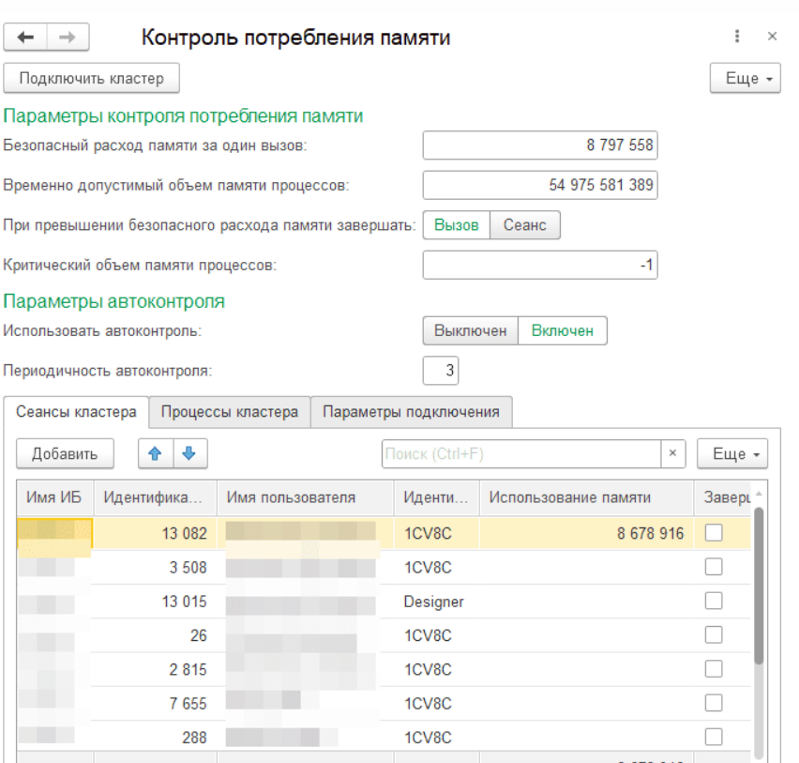Check the checkbox on the Designer row

pos(713,601)
